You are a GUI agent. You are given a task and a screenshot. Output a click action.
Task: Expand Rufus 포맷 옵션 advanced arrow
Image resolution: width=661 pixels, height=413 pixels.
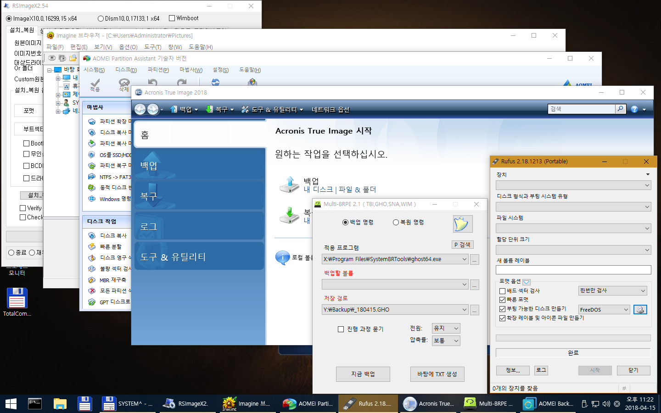527,282
